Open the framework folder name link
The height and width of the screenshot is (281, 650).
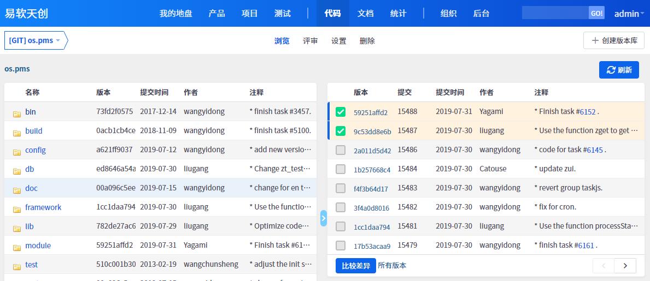tap(43, 207)
